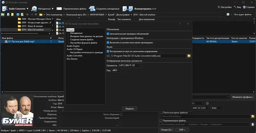Click the Переименовать файлы text-field icon
The width and height of the screenshot is (256, 133).
click(59, 9)
